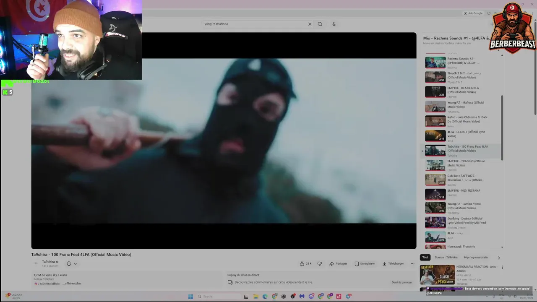Image resolution: width=537 pixels, height=302 pixels.
Task: Open TikTok app from taskbar
Action: (x=339, y=297)
